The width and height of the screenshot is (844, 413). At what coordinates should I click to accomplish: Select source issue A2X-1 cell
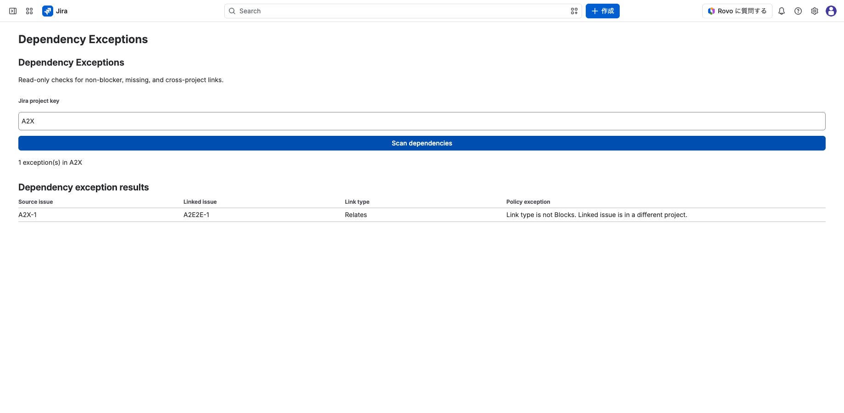click(x=28, y=215)
